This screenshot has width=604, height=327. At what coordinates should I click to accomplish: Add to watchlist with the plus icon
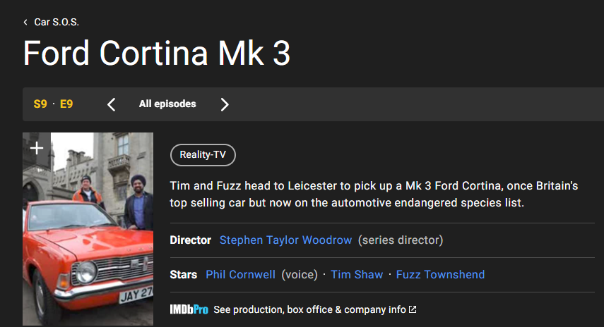click(37, 148)
